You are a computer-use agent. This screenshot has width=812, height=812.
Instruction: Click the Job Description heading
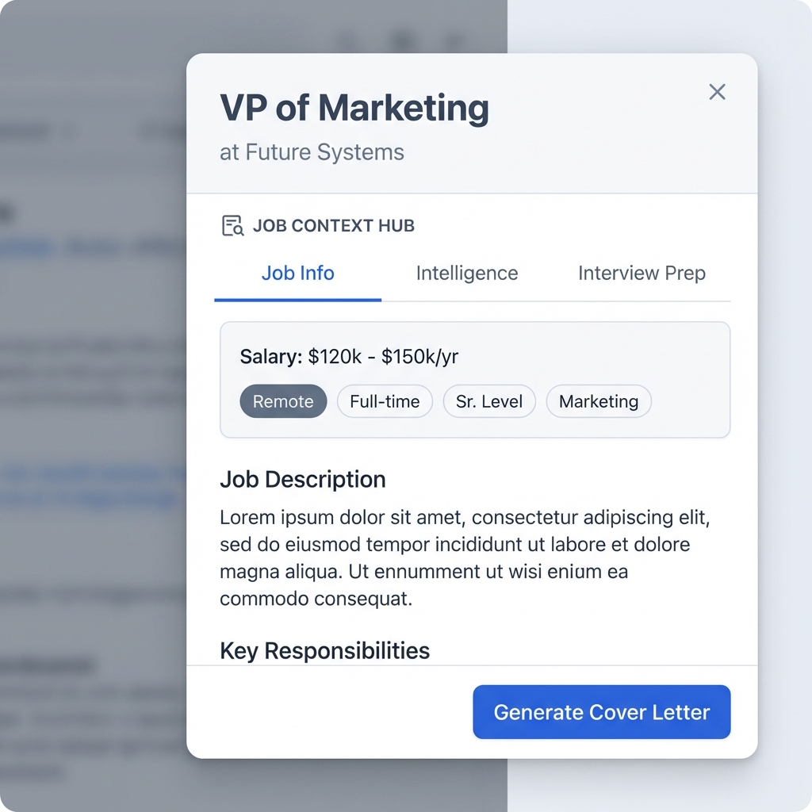point(303,480)
